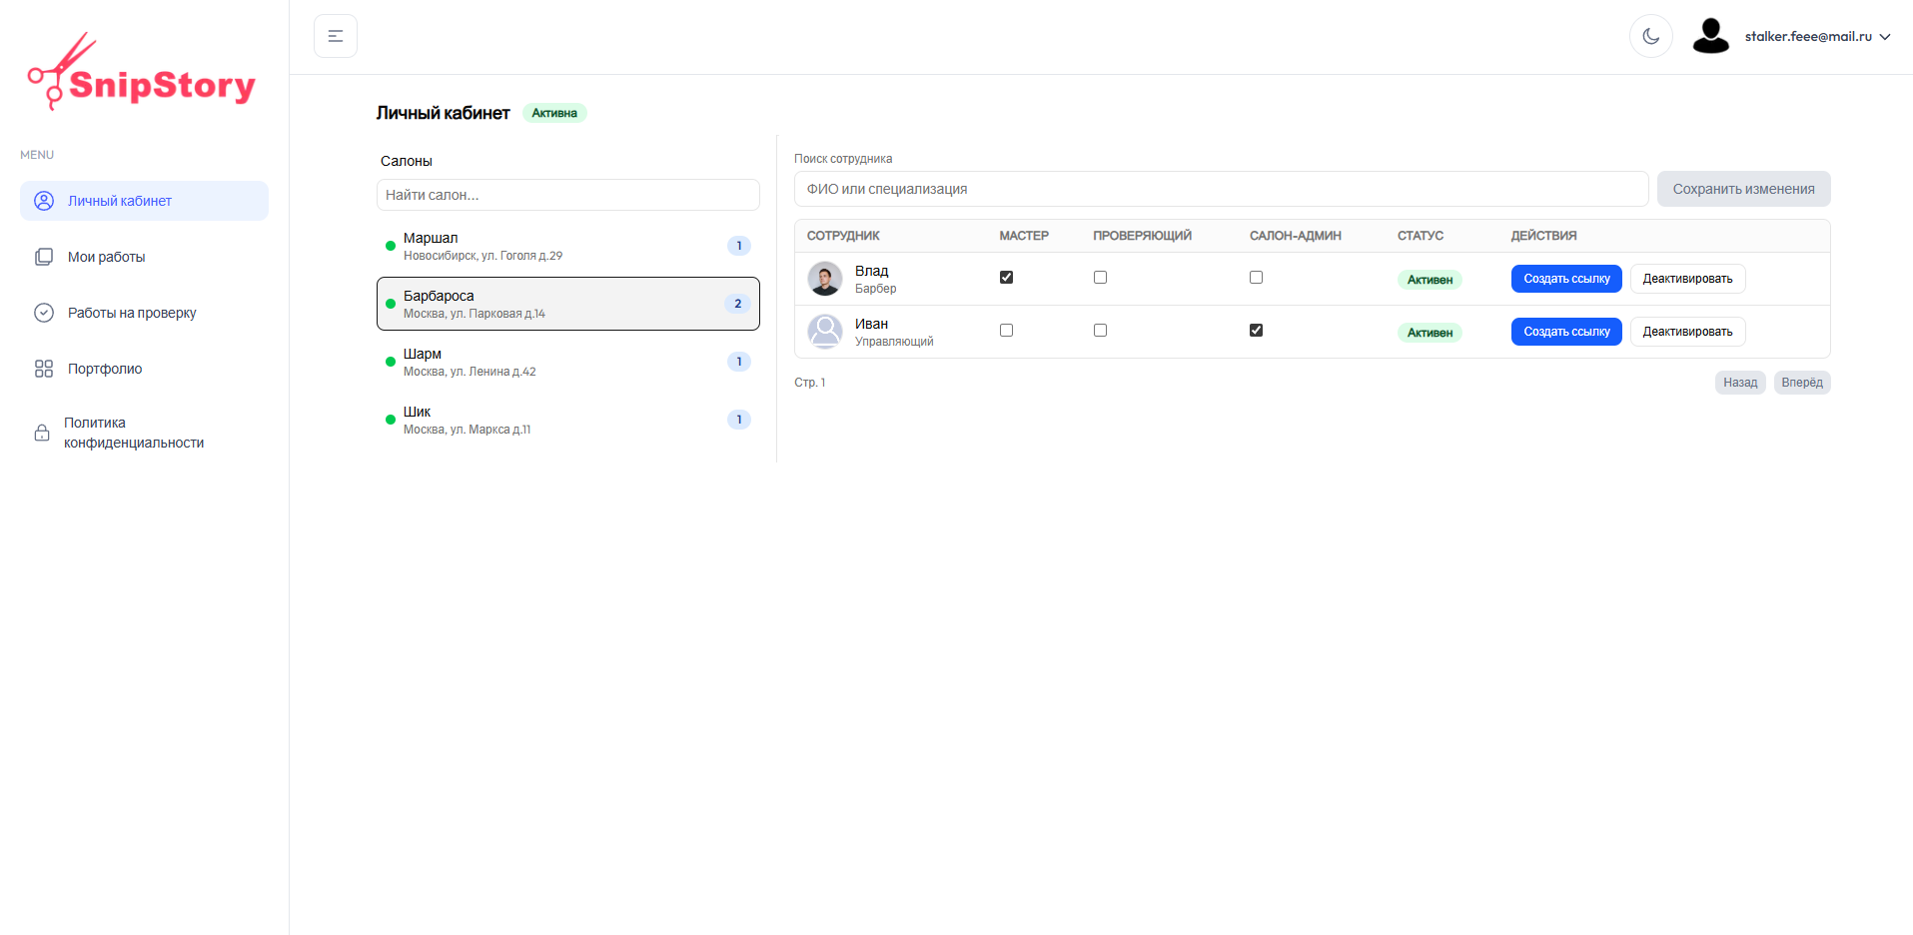Open account dropdown chevron next to email
This screenshot has width=1913, height=935.
(x=1885, y=37)
